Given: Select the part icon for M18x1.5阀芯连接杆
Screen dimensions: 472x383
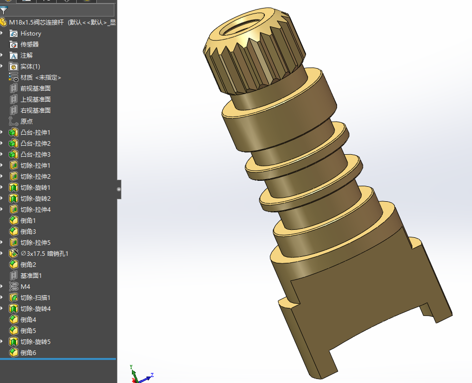Looking at the screenshot, I should (4, 22).
